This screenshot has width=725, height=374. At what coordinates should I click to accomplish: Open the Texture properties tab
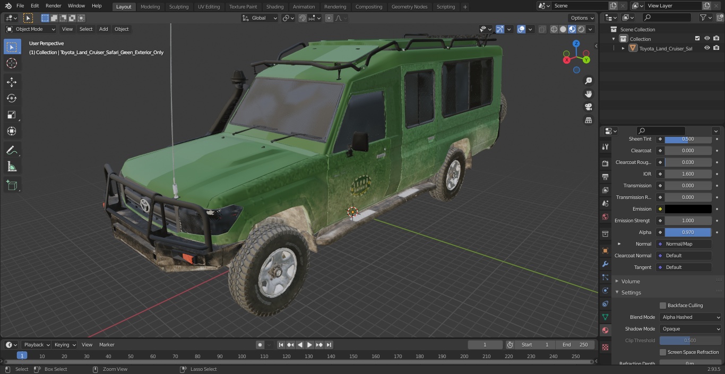point(605,347)
